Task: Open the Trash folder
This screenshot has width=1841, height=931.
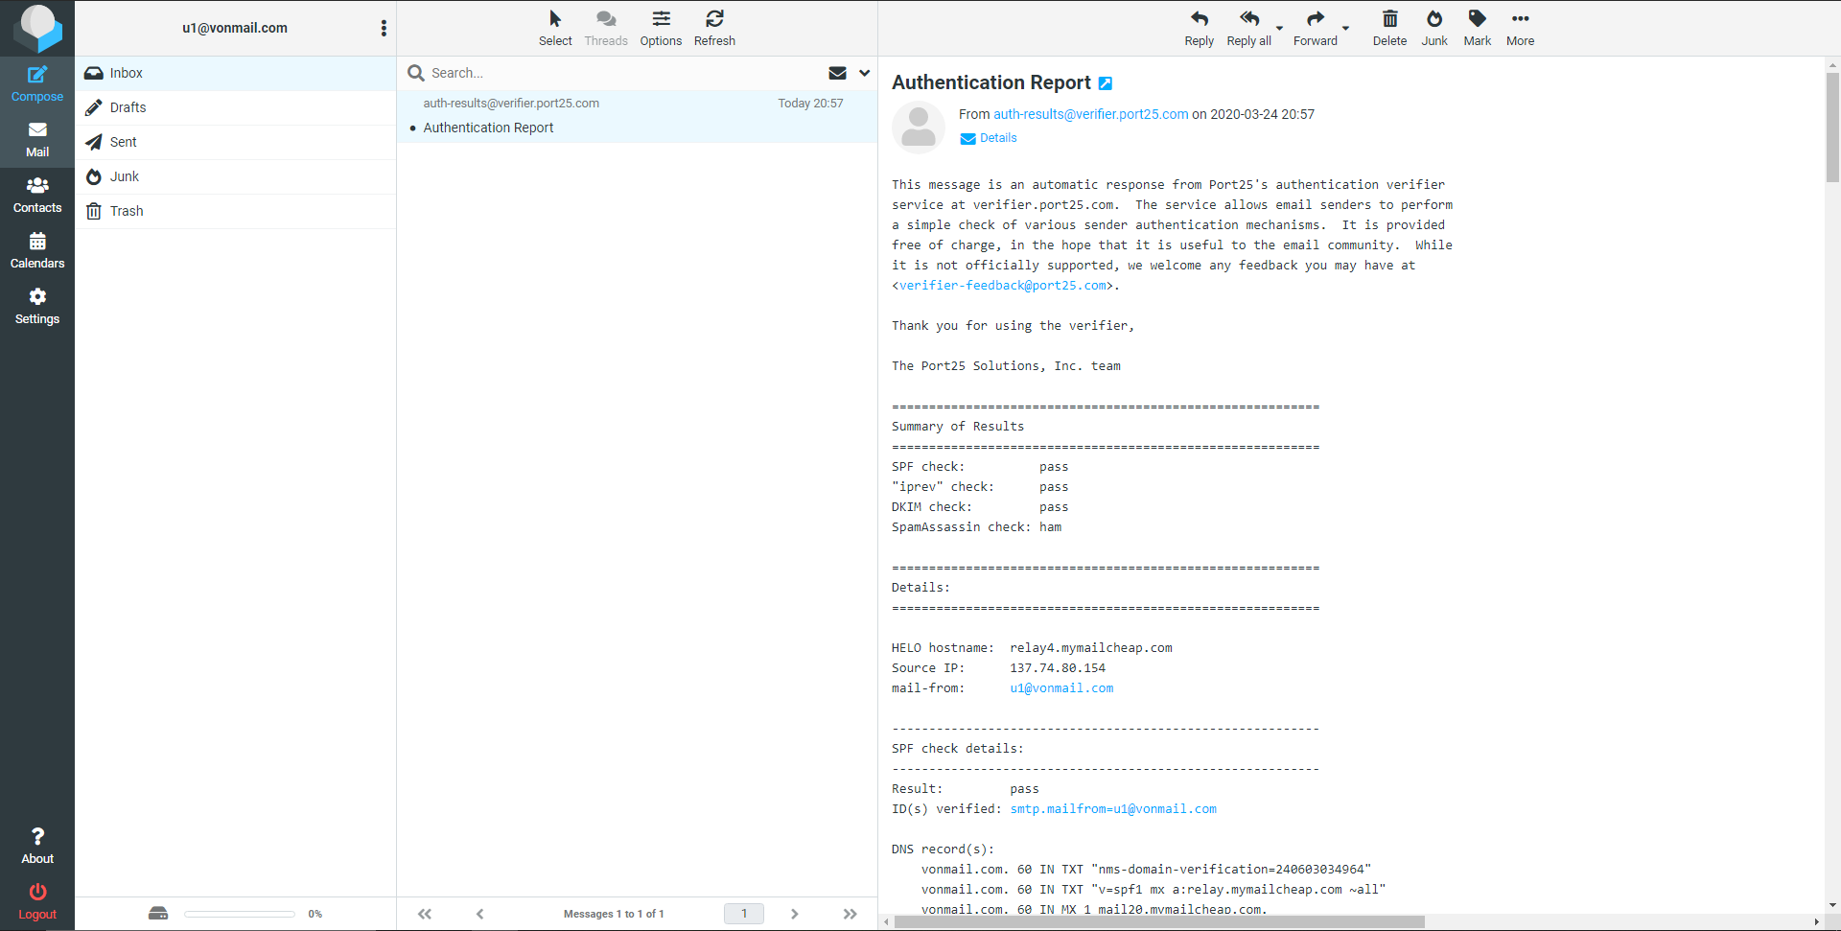Action: [x=235, y=211]
